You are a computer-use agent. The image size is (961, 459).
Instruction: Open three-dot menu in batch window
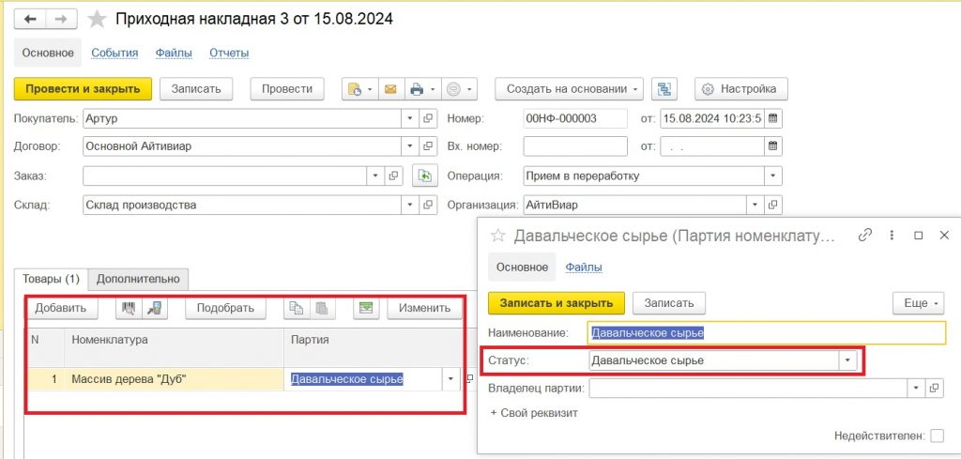coord(892,235)
